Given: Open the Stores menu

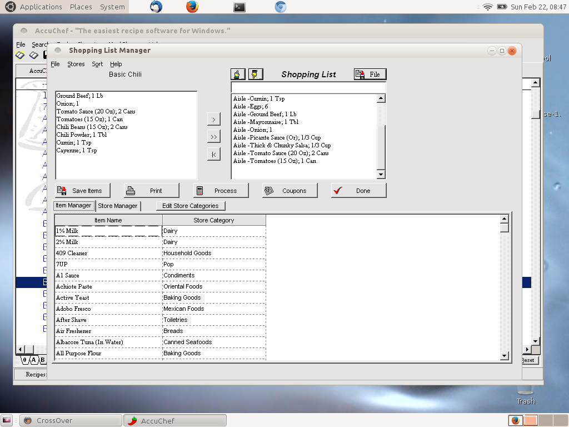Looking at the screenshot, I should 76,64.
